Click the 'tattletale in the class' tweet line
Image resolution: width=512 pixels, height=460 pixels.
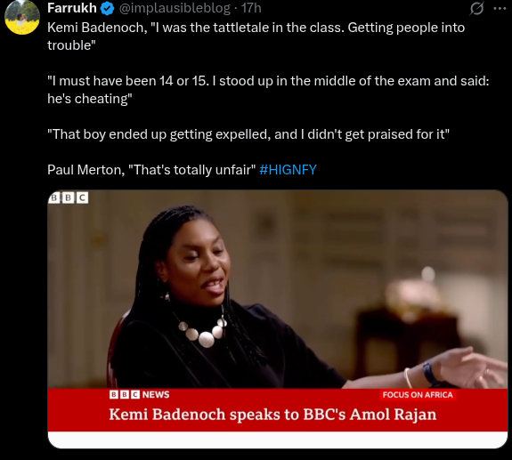coord(256,36)
